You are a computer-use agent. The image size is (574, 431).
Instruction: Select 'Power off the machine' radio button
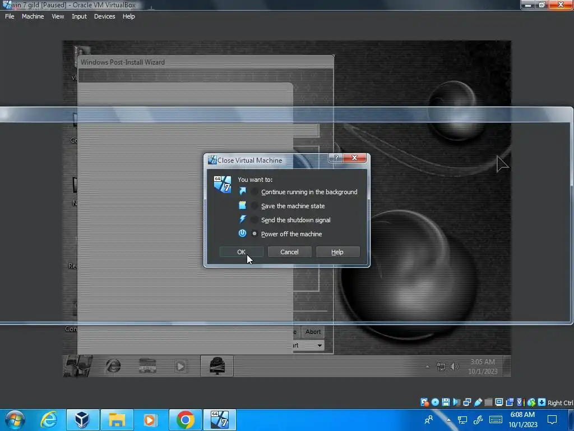[x=254, y=234]
